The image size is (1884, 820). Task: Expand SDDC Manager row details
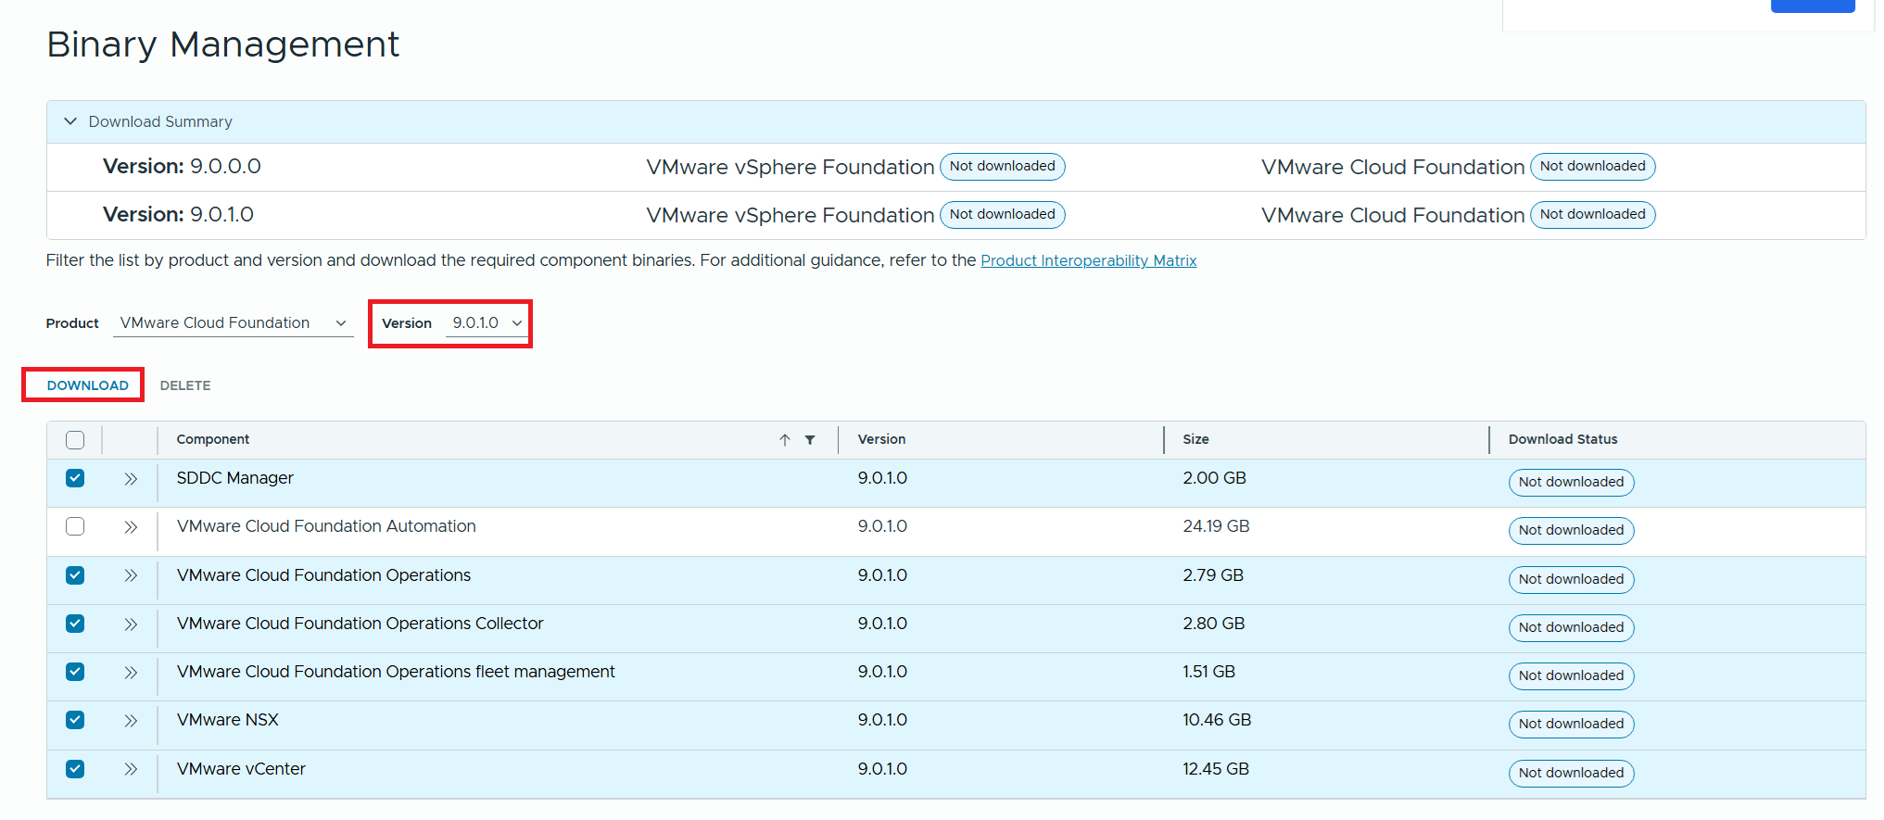click(131, 479)
